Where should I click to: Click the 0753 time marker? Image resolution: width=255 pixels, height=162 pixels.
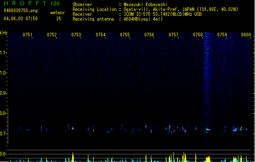(x=76, y=35)
